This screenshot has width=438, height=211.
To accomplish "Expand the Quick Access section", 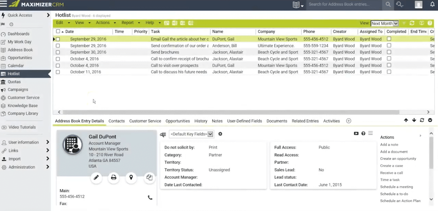I will coord(48,15).
